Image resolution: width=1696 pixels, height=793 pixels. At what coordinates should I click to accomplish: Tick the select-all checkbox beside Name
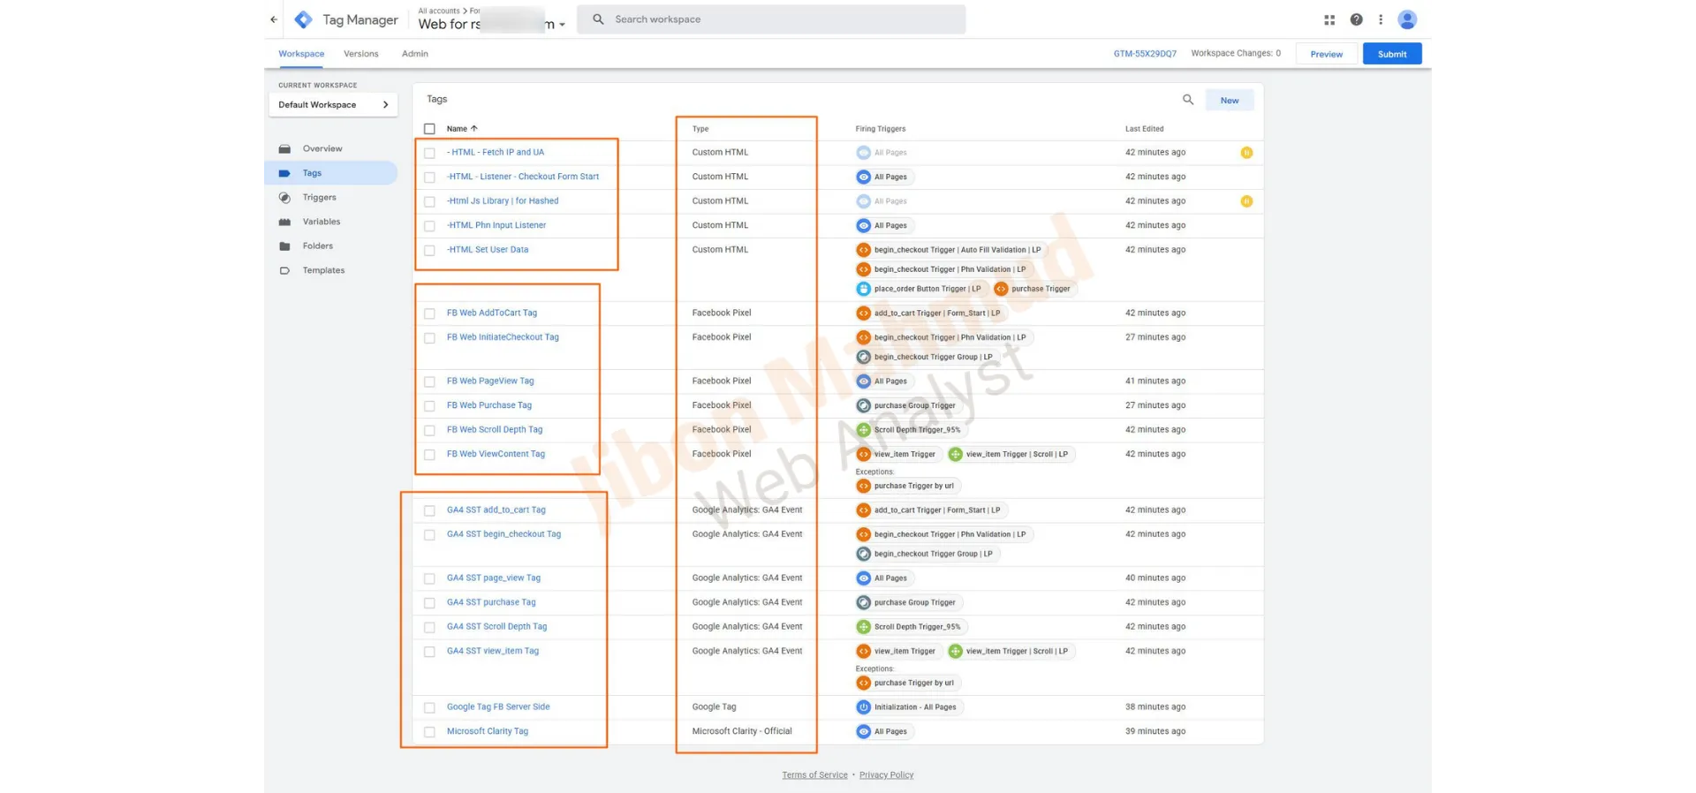pyautogui.click(x=429, y=129)
